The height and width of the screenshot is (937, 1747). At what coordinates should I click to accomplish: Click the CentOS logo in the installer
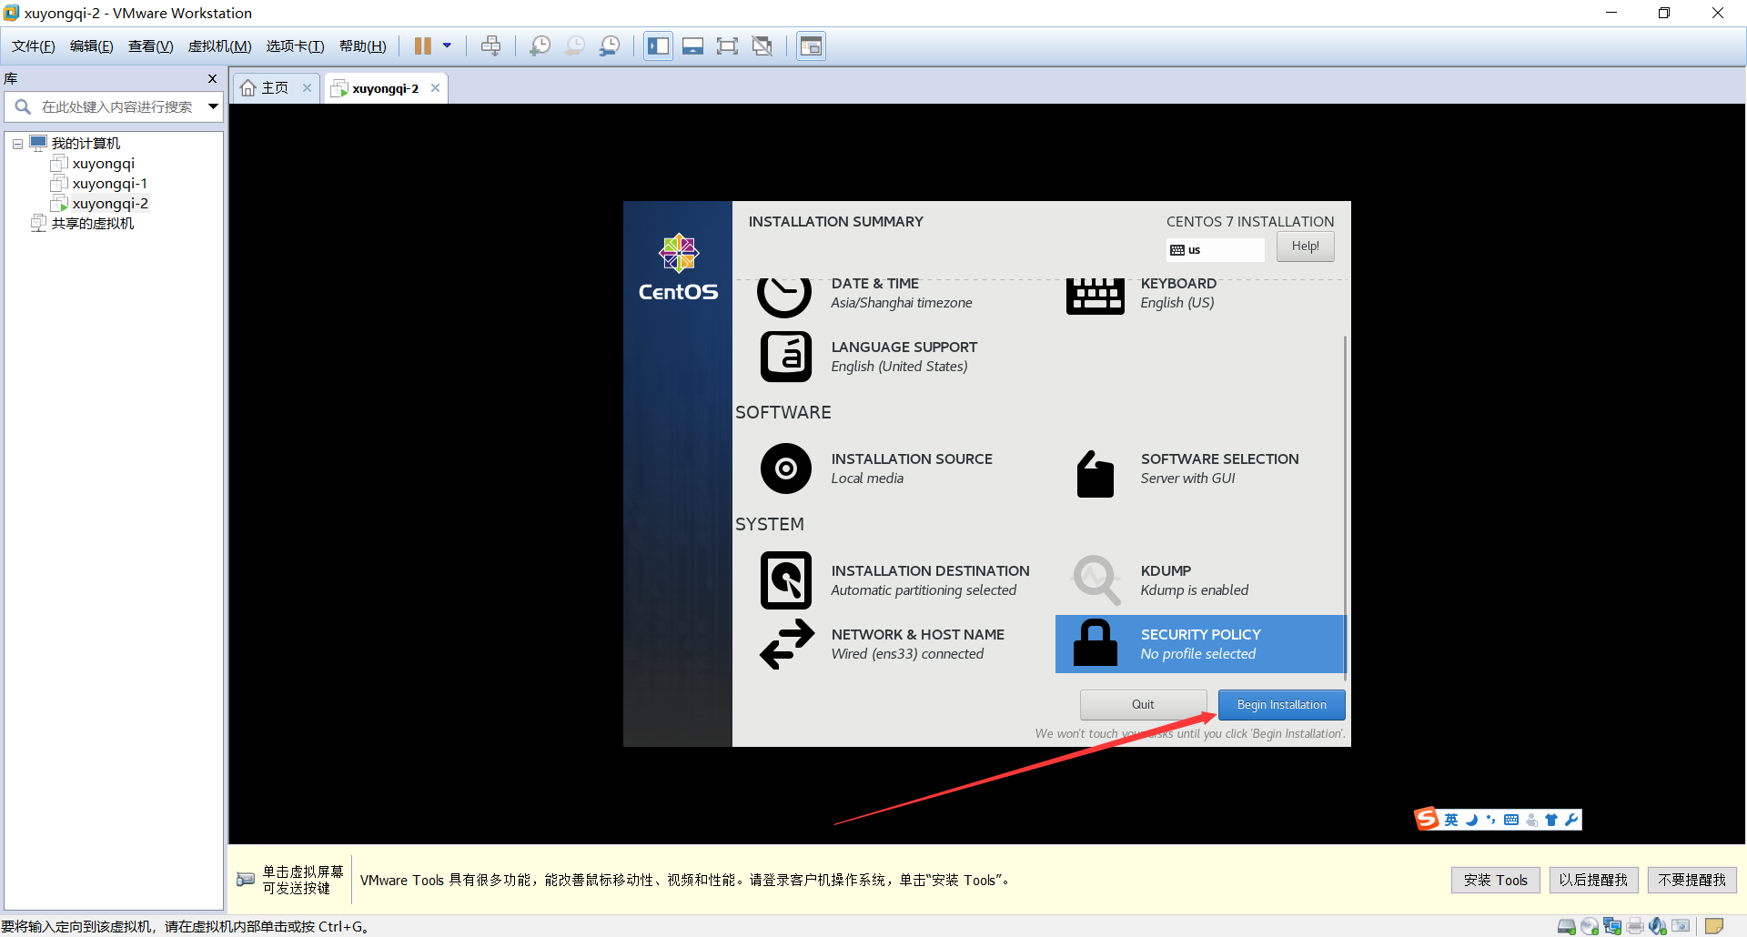pos(678,267)
